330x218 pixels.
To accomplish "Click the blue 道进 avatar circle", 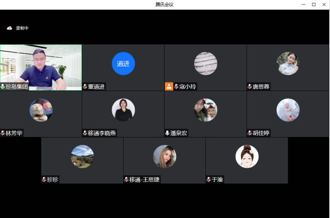I will pyautogui.click(x=123, y=63).
